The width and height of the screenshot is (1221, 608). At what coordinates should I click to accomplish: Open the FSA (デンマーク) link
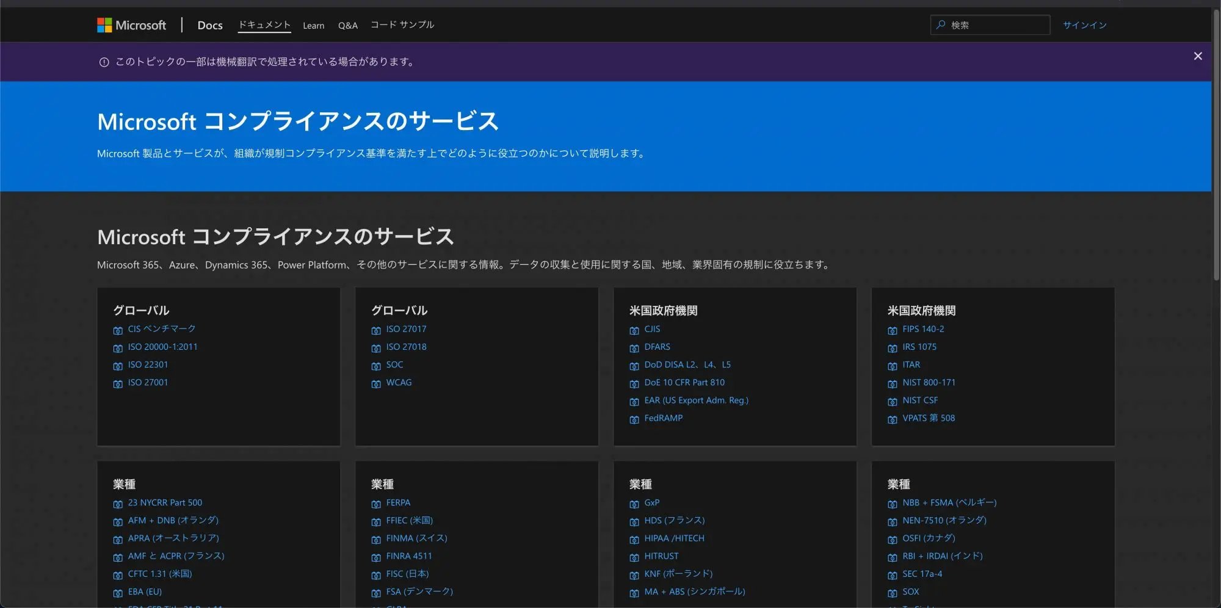[x=419, y=591]
